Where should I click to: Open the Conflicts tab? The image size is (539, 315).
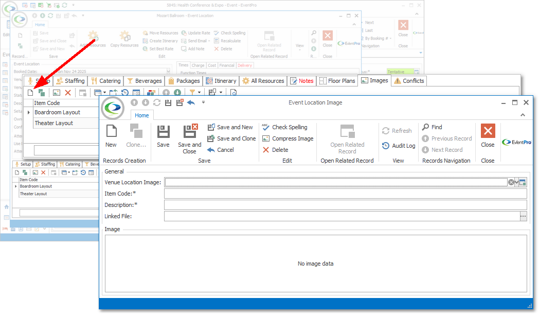[409, 81]
